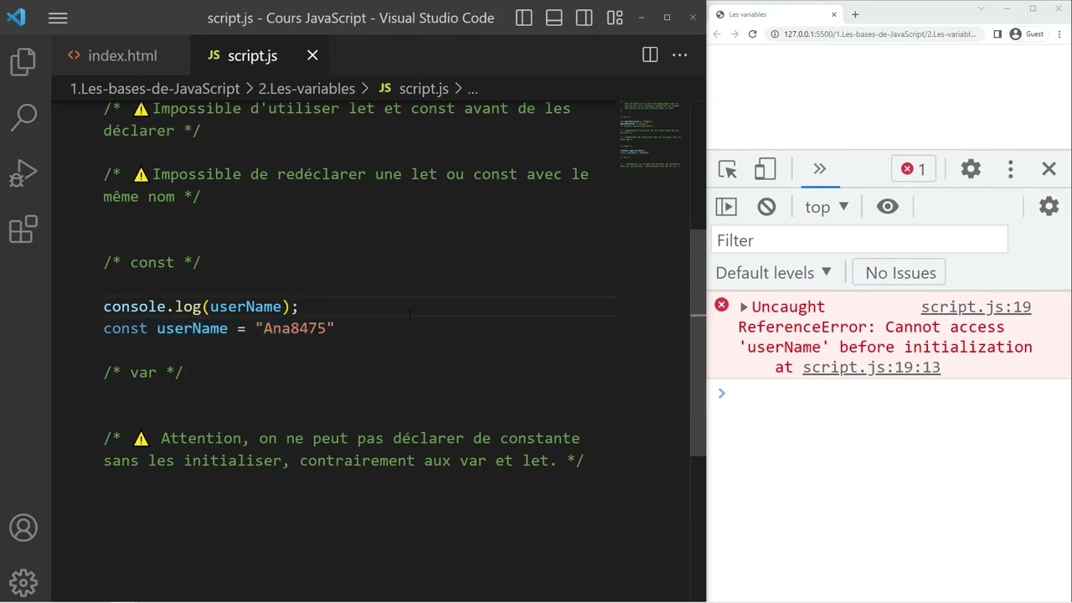This screenshot has width=1072, height=603.
Task: Open DevTools customize three-dot menu
Action: (1011, 169)
